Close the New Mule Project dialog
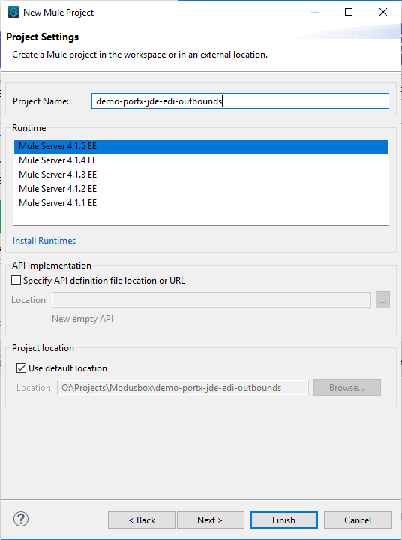The height and width of the screenshot is (540, 402). point(383,13)
